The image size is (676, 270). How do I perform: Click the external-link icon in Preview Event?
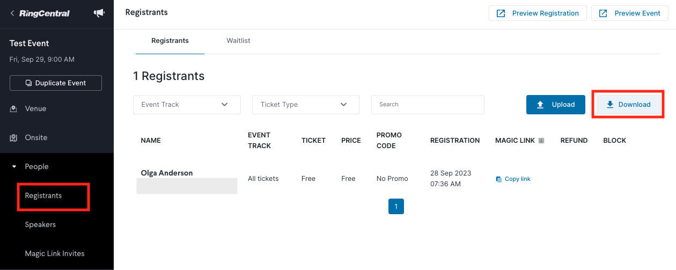(x=603, y=13)
